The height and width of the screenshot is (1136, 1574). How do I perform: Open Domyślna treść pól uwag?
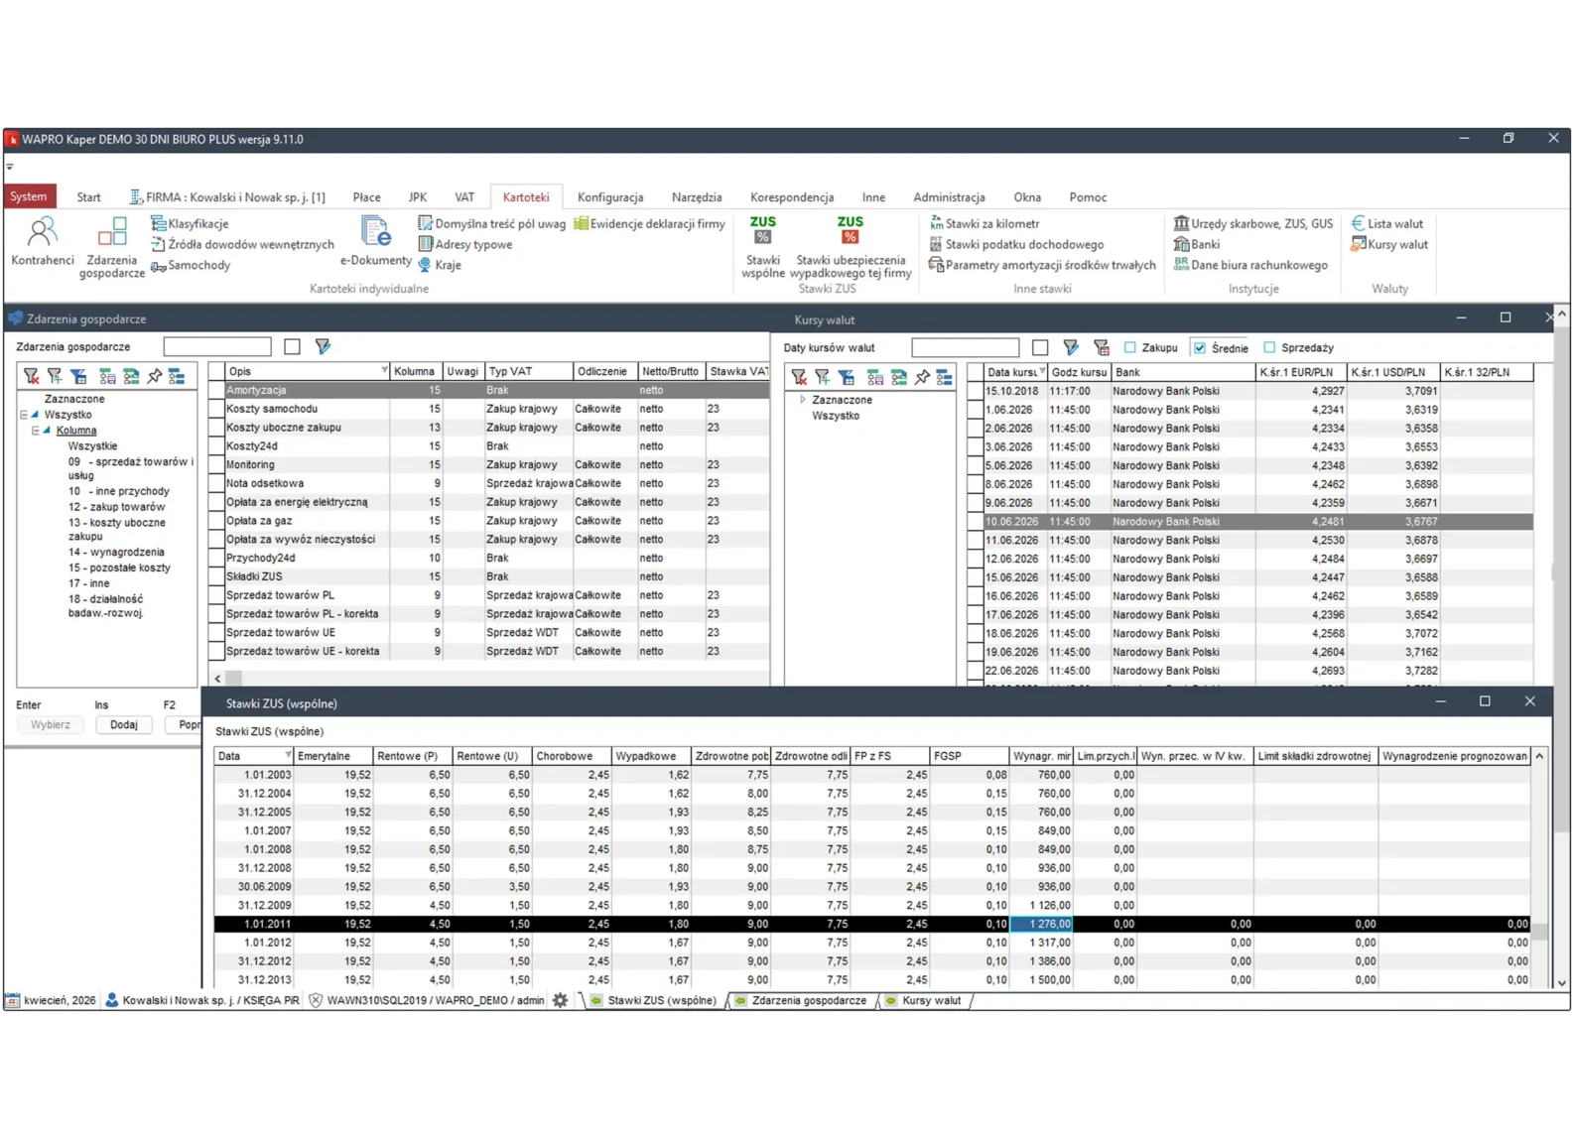(x=491, y=224)
